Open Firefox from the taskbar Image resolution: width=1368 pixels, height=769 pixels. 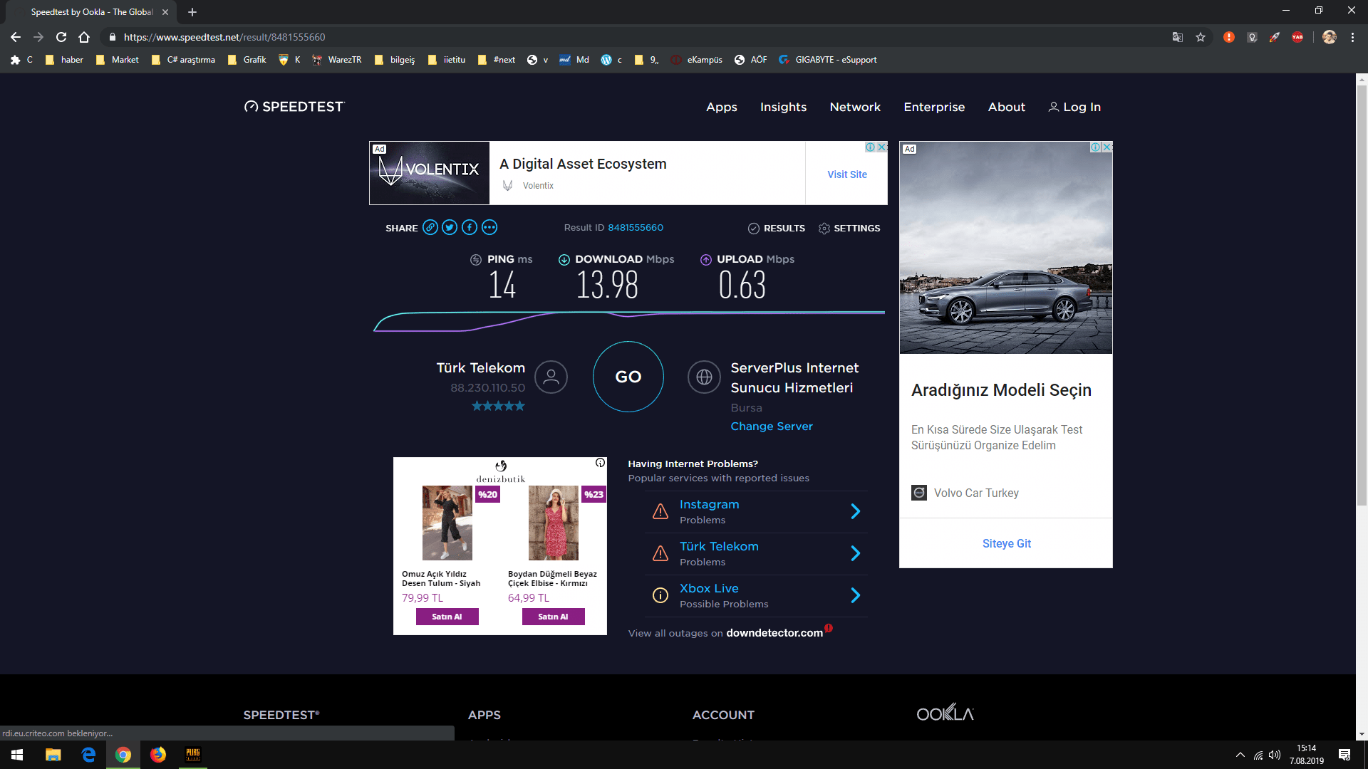pyautogui.click(x=157, y=755)
